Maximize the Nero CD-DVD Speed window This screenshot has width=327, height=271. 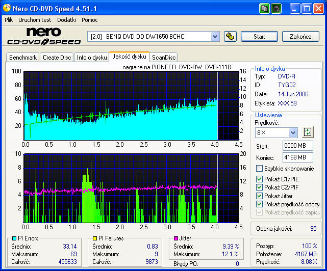point(307,9)
